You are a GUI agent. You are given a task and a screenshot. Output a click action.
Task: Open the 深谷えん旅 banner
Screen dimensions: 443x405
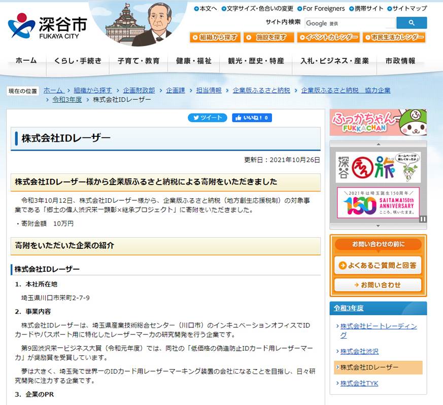(379, 167)
